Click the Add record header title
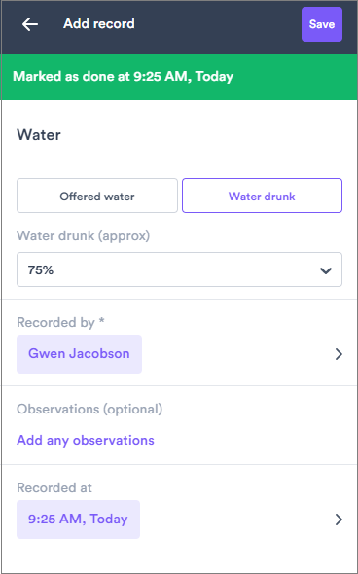358x574 pixels. pyautogui.click(x=99, y=24)
